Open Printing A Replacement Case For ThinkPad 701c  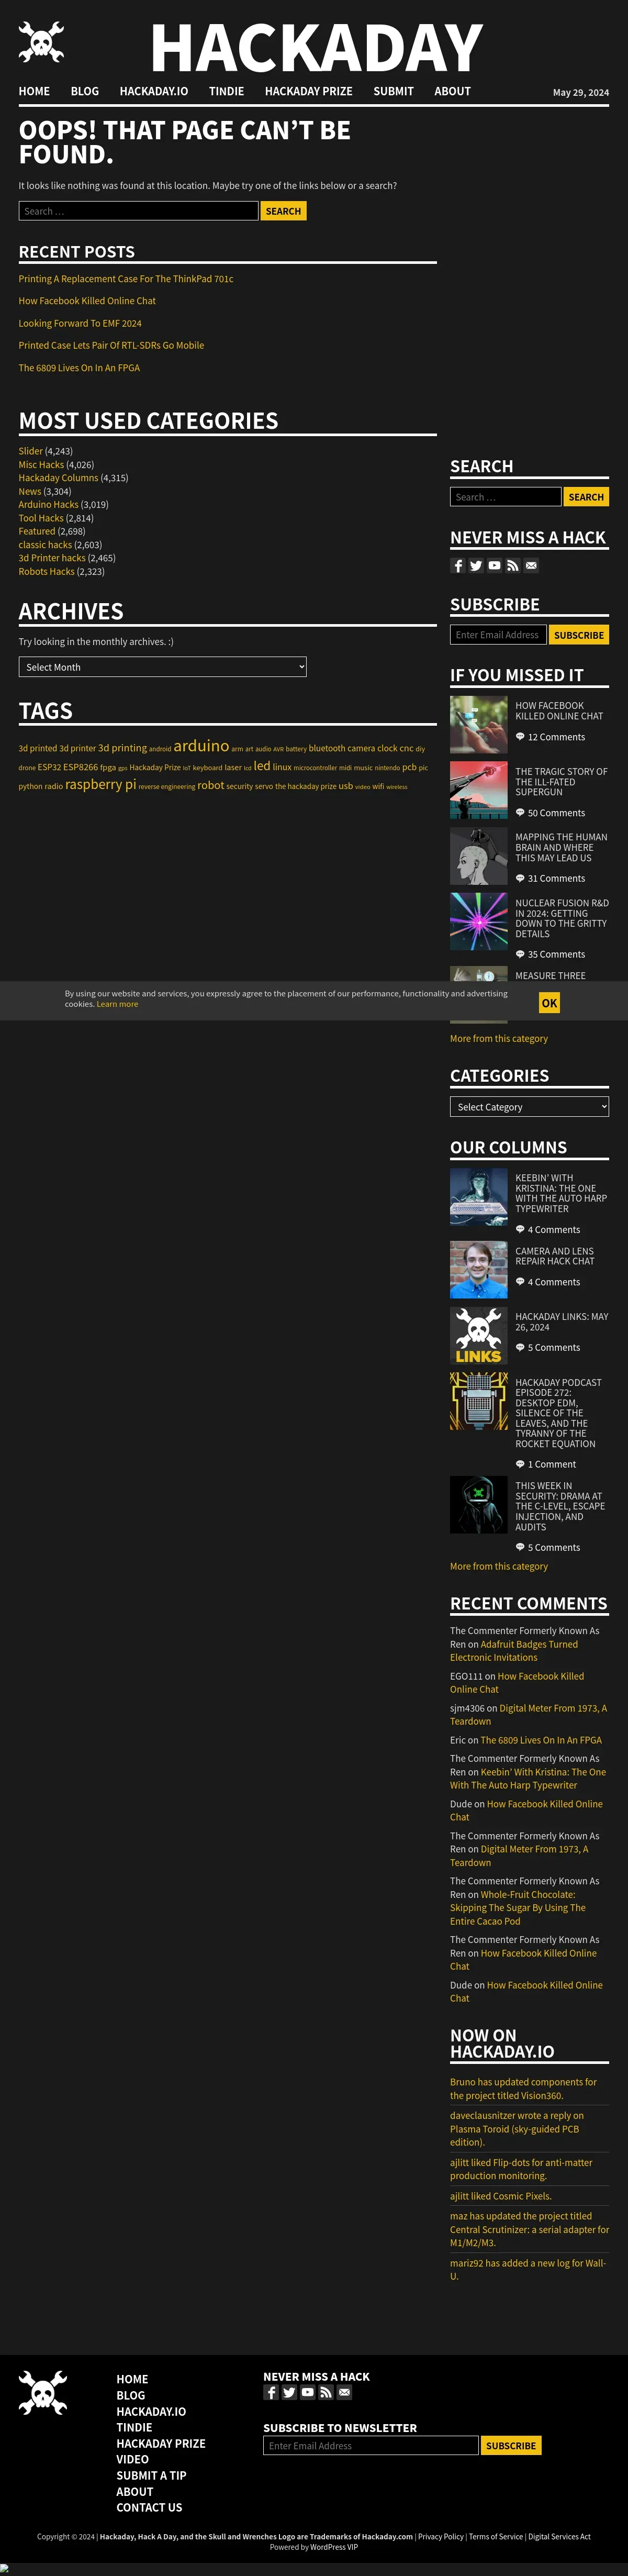[x=126, y=279]
